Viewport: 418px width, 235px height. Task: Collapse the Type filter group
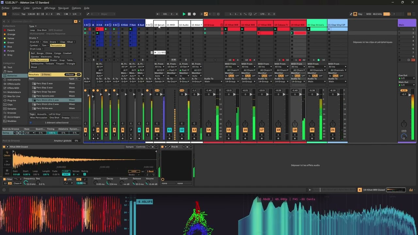32,26
